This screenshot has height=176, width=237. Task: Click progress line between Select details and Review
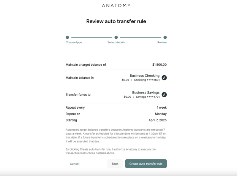[141, 37]
